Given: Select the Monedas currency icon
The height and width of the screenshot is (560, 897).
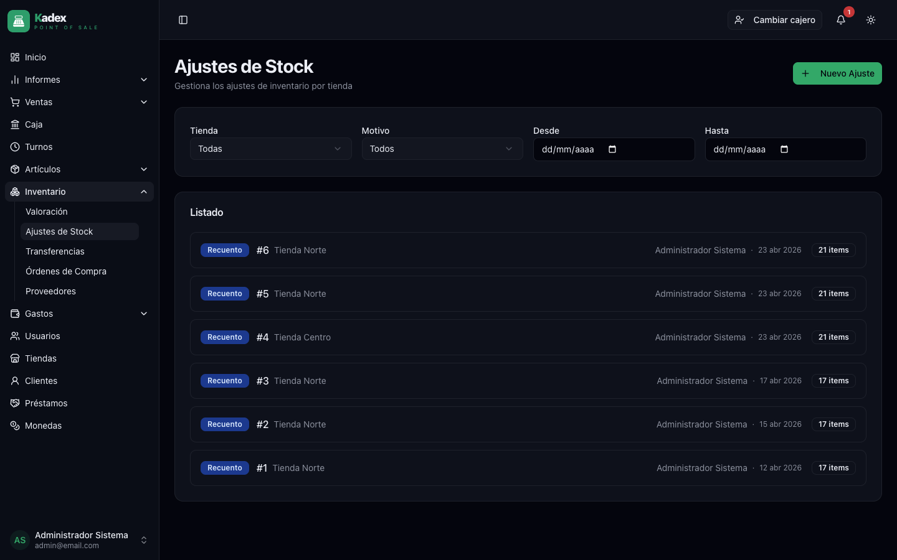Looking at the screenshot, I should pos(14,426).
